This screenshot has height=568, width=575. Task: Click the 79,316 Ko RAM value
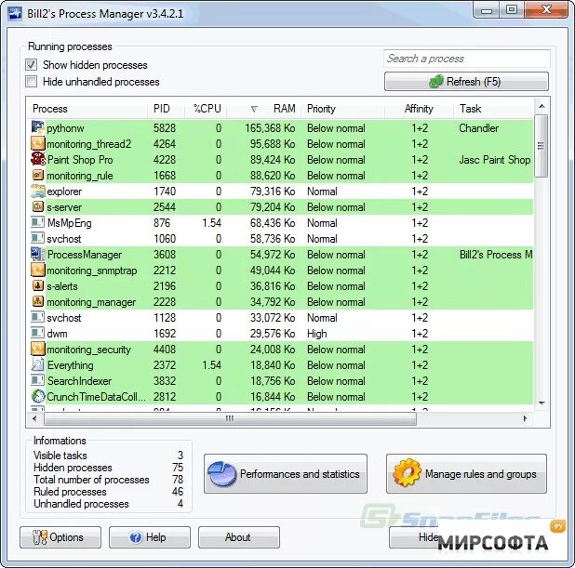tap(273, 192)
